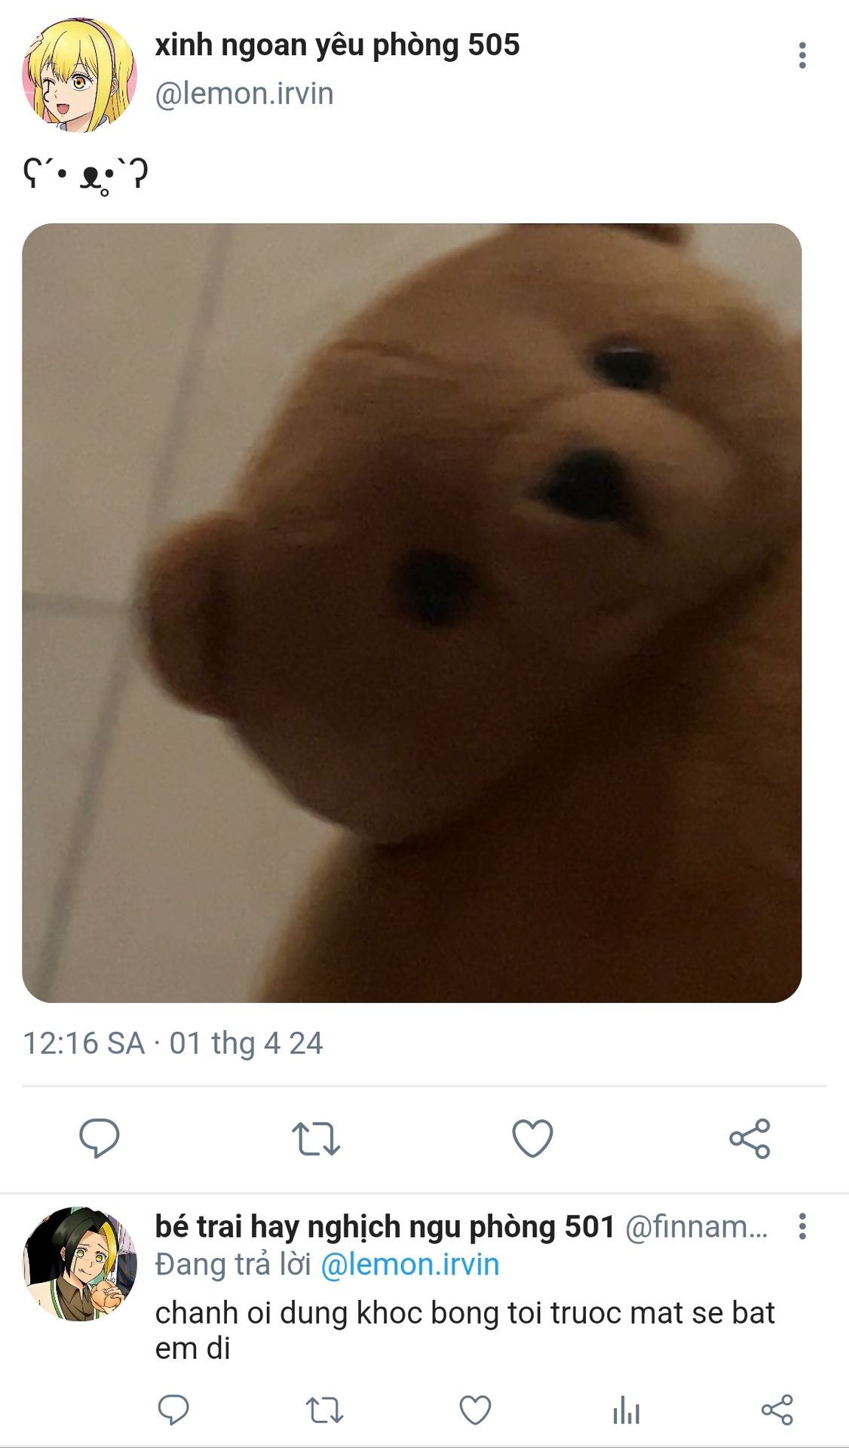Like the reply comment

475,1409
